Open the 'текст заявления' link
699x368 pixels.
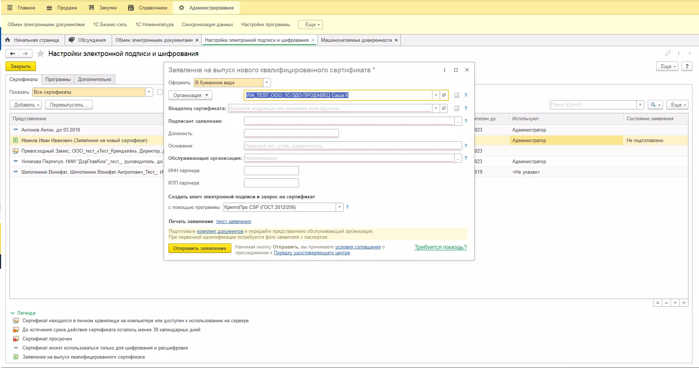pos(233,221)
